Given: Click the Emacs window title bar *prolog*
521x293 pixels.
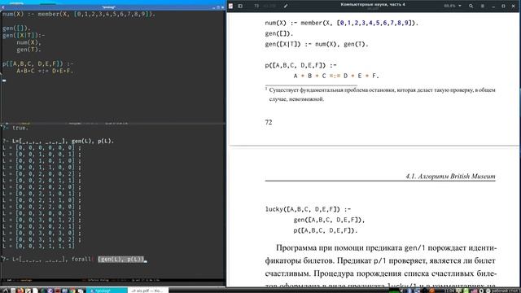Looking at the screenshot, I should (x=108, y=7).
